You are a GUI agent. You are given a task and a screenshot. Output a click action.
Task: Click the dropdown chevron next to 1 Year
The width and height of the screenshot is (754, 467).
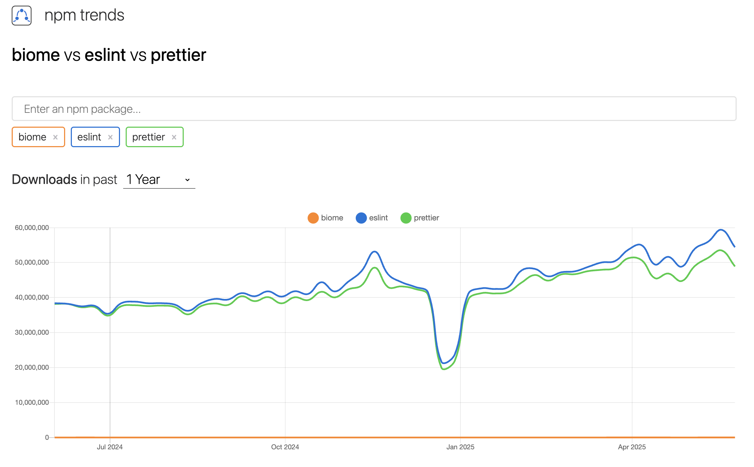click(188, 180)
